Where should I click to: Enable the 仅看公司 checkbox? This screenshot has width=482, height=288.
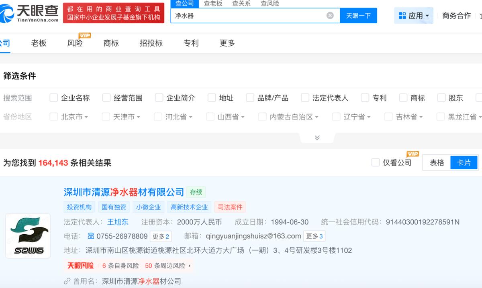376,162
